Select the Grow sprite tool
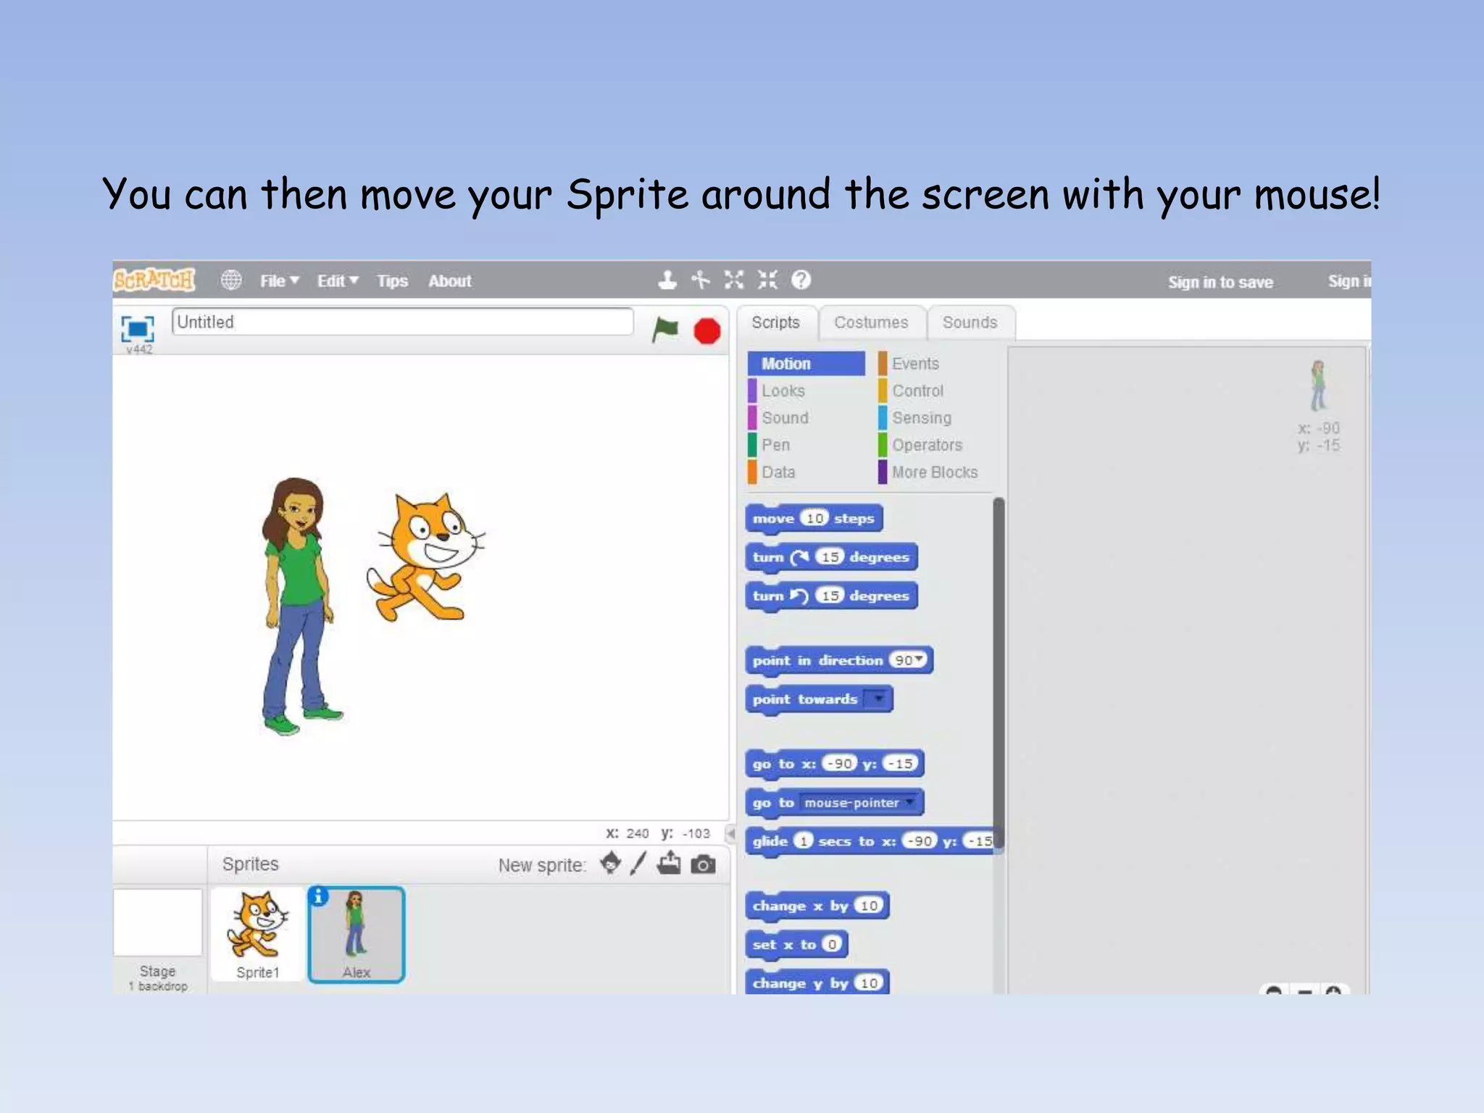1484x1113 pixels. click(734, 280)
